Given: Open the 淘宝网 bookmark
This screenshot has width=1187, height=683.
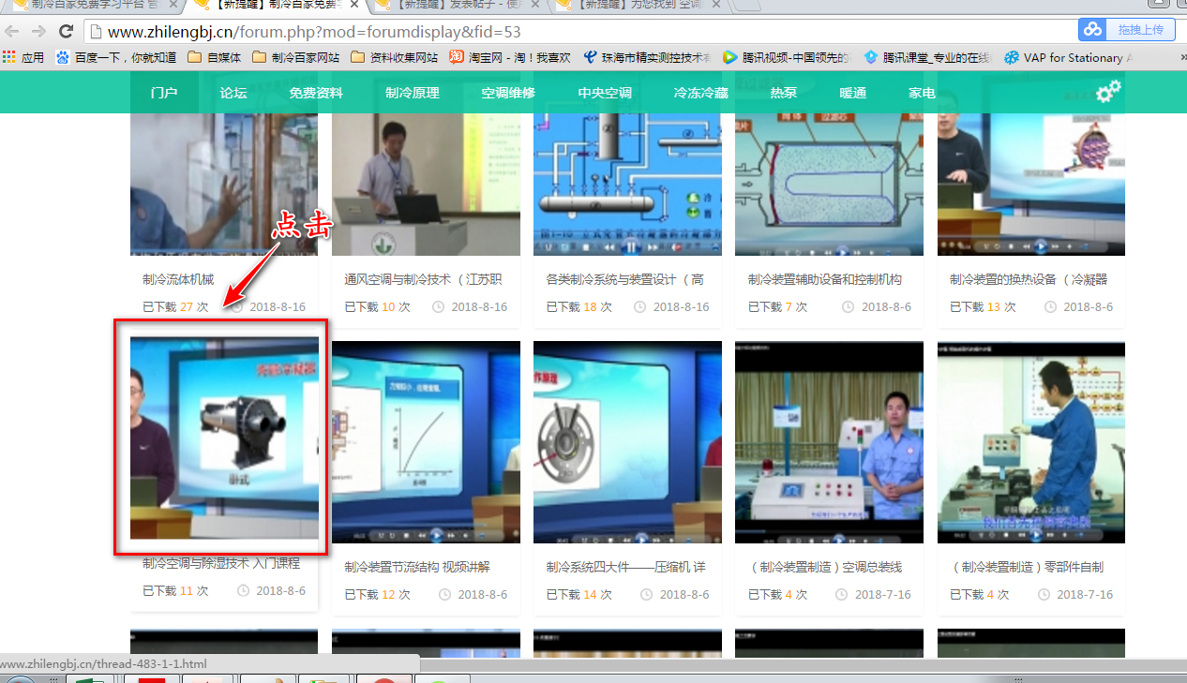Looking at the screenshot, I should [x=510, y=57].
